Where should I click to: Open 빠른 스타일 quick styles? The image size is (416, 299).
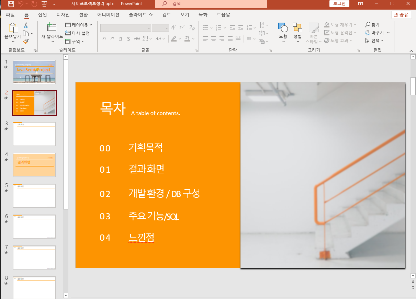coord(314,33)
